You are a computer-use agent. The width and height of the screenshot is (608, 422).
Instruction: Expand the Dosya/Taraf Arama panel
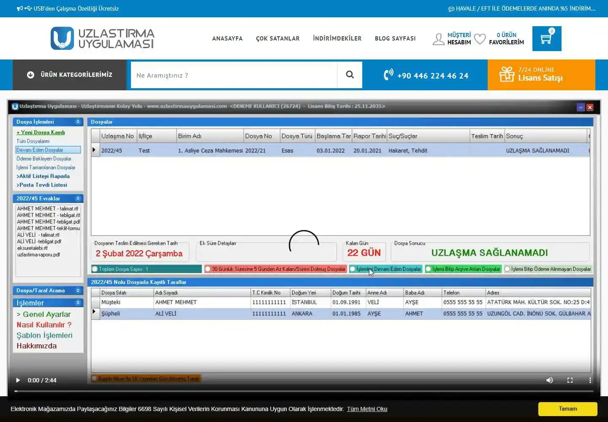[x=78, y=290]
